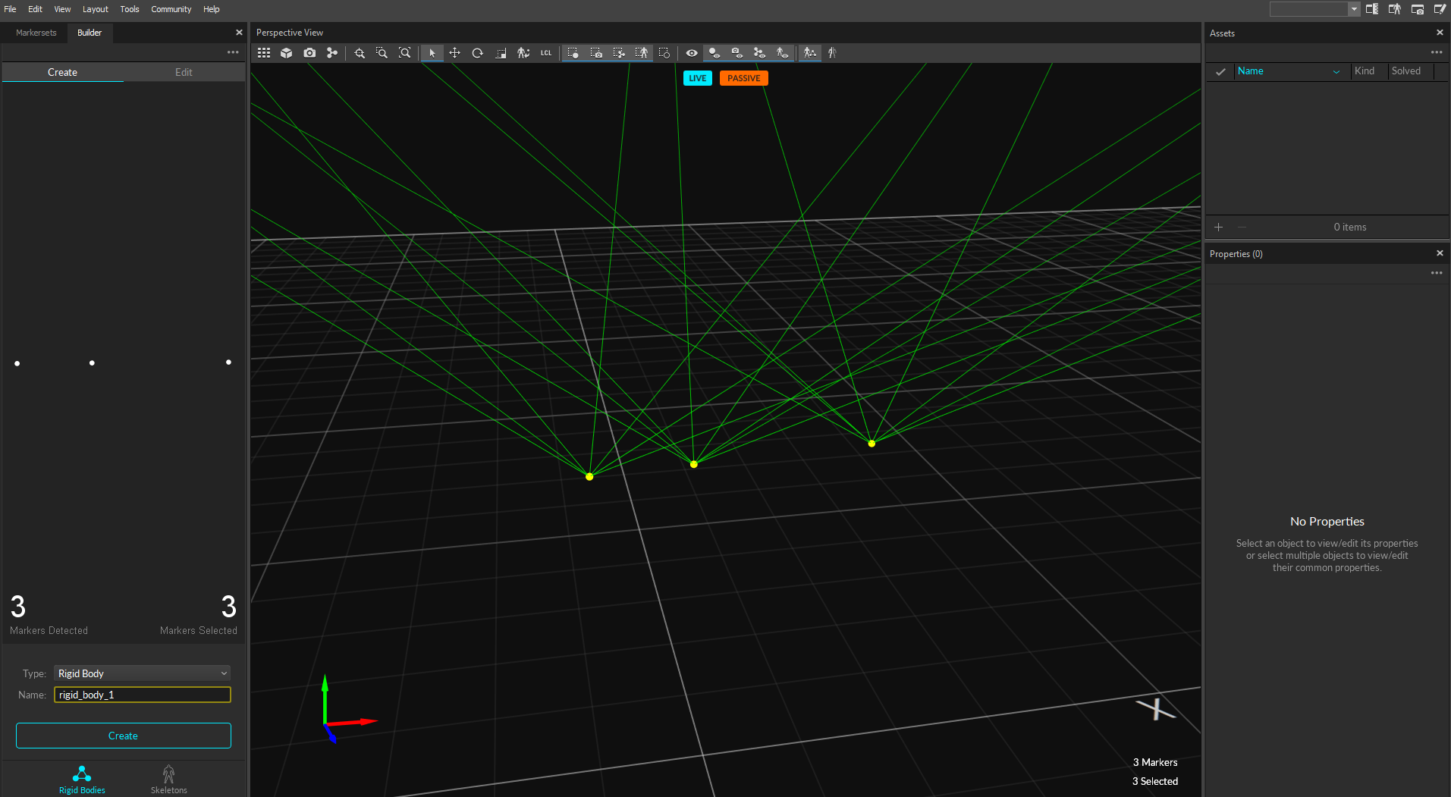The width and height of the screenshot is (1451, 797).
Task: Click the 3D cube view icon
Action: (x=286, y=53)
